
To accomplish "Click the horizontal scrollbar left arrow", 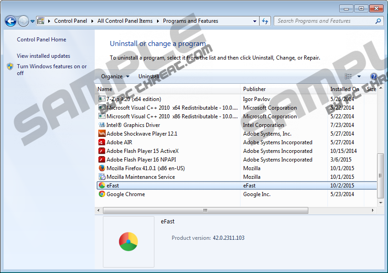I will pyautogui.click(x=98, y=210).
